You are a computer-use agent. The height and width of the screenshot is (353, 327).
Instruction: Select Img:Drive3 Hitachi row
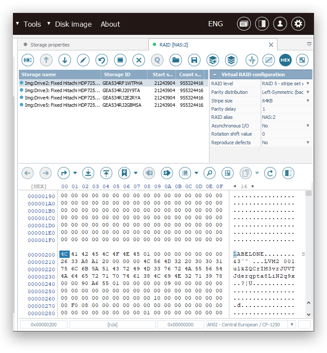[114, 90]
